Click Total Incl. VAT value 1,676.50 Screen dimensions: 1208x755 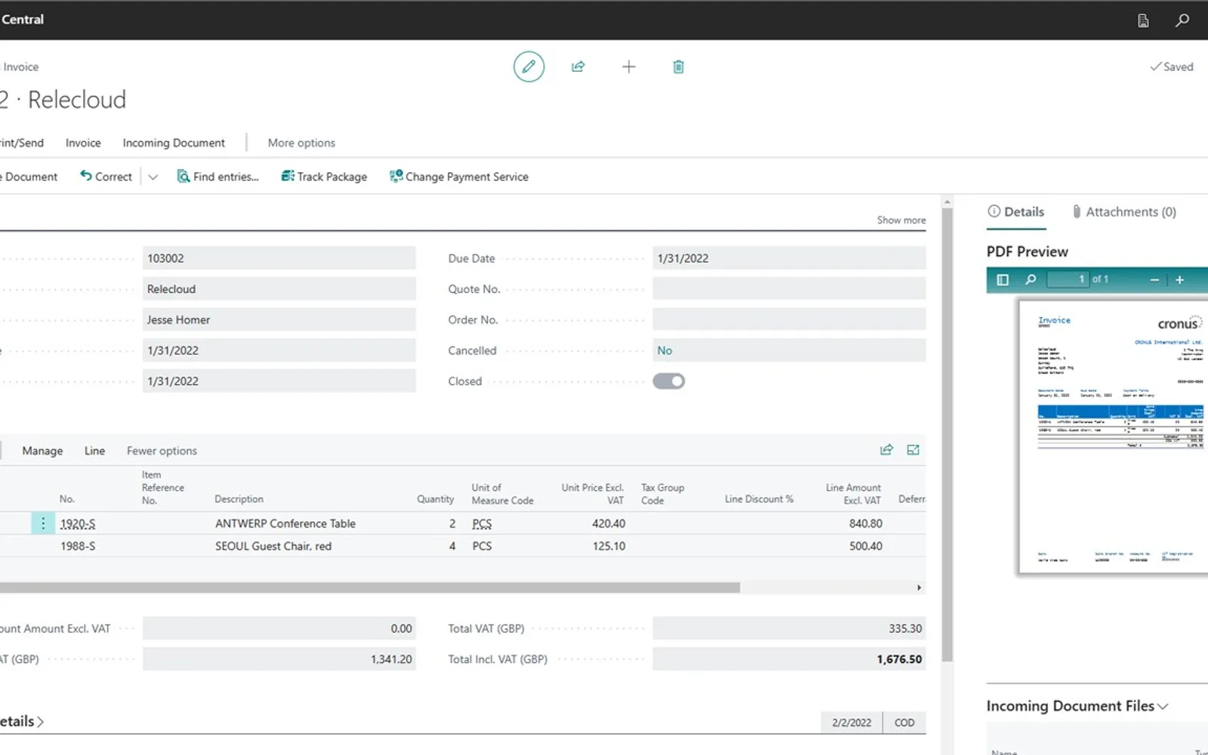click(899, 659)
